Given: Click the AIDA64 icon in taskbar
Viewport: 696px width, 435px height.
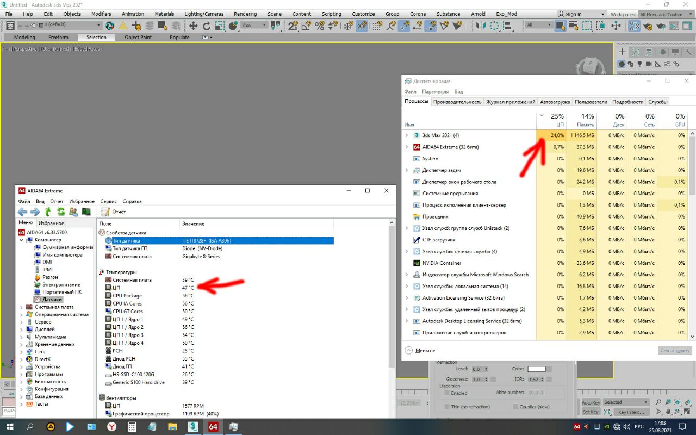Looking at the screenshot, I should (x=213, y=427).
